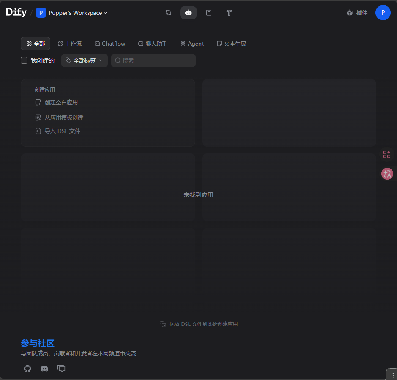Open the Discord community icon
This screenshot has height=380, width=397.
pos(44,369)
